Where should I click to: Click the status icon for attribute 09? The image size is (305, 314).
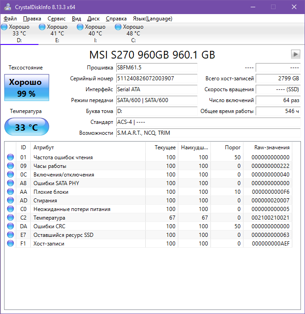(10, 166)
